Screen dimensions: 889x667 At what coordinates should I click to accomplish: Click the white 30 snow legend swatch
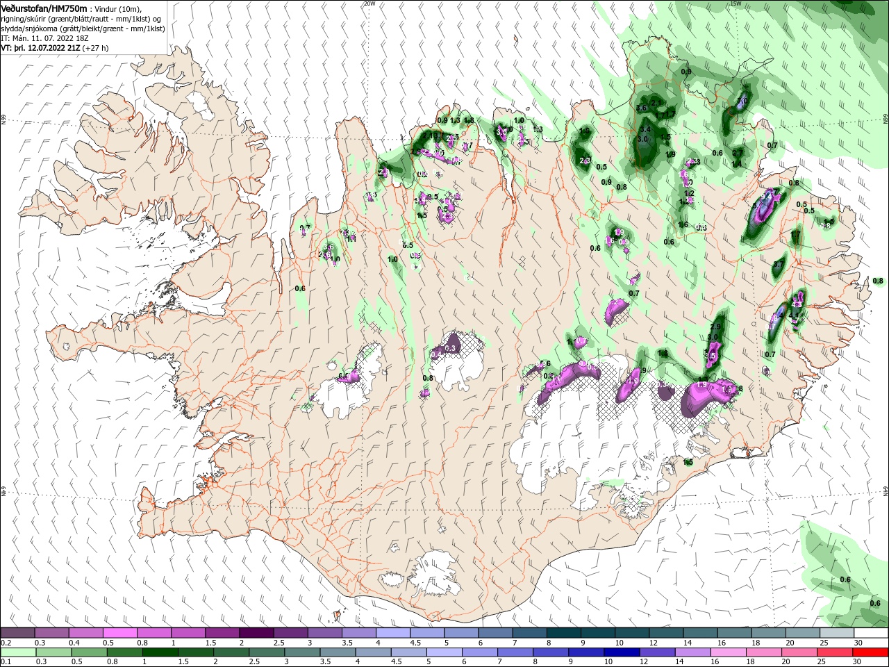tap(871, 633)
